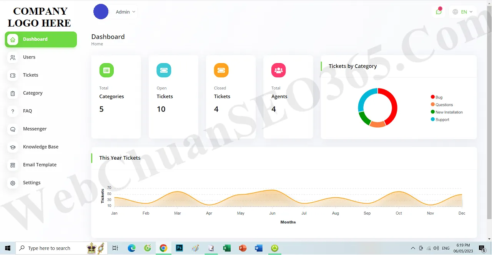
Task: Hide the Support legend series
Action: coord(440,120)
